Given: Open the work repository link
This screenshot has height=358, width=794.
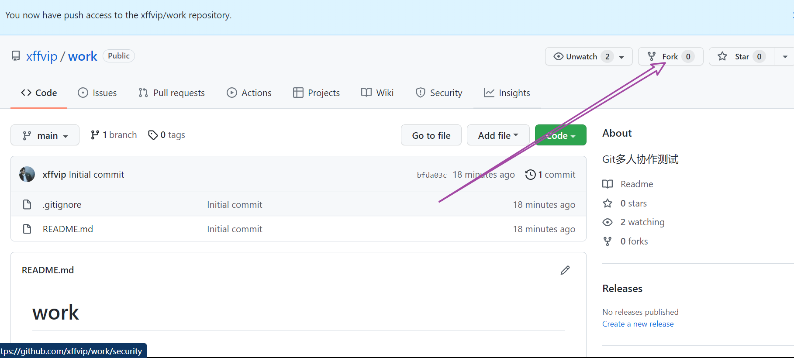Looking at the screenshot, I should point(83,56).
